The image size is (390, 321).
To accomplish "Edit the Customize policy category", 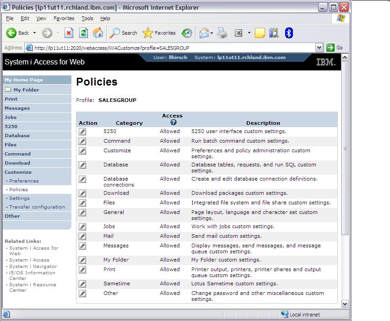I will pos(82,151).
